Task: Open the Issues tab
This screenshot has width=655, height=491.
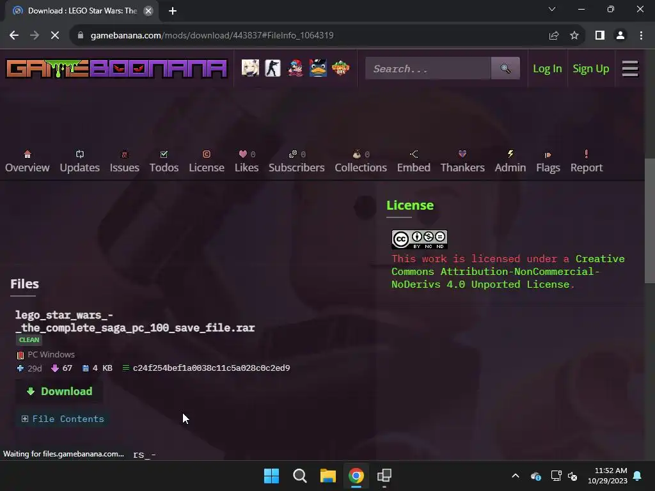Action: tap(125, 162)
